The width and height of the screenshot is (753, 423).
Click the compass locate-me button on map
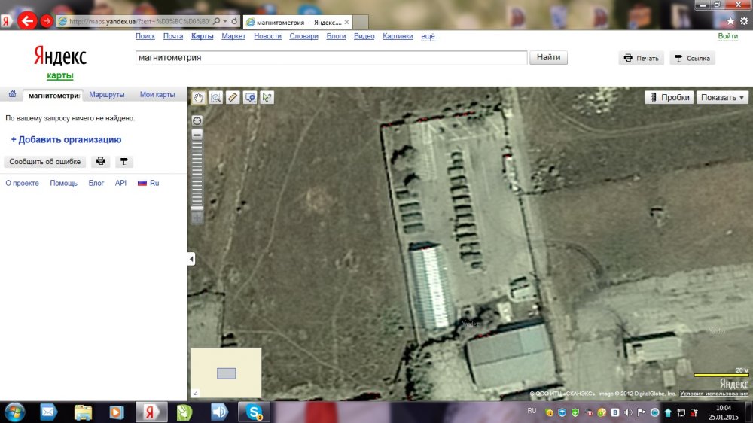coord(197,120)
